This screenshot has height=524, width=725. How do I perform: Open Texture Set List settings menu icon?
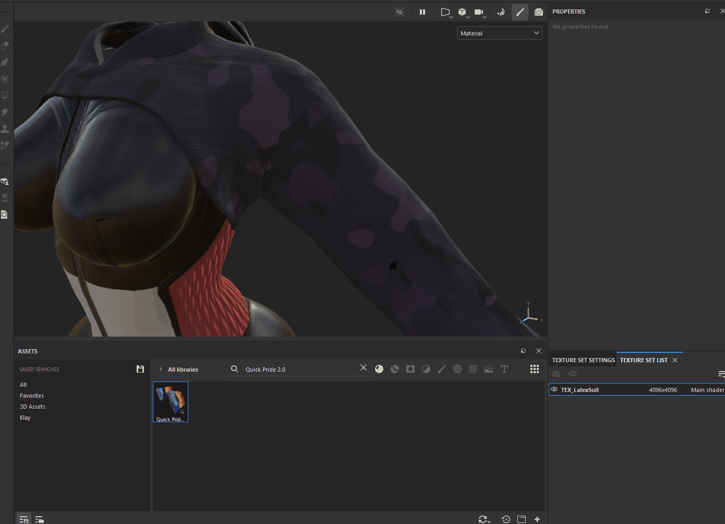pos(721,374)
